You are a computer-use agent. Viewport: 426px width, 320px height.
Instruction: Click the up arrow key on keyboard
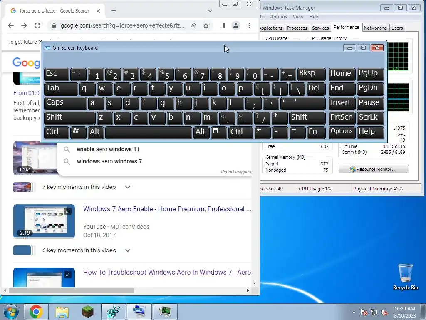pos(279,118)
